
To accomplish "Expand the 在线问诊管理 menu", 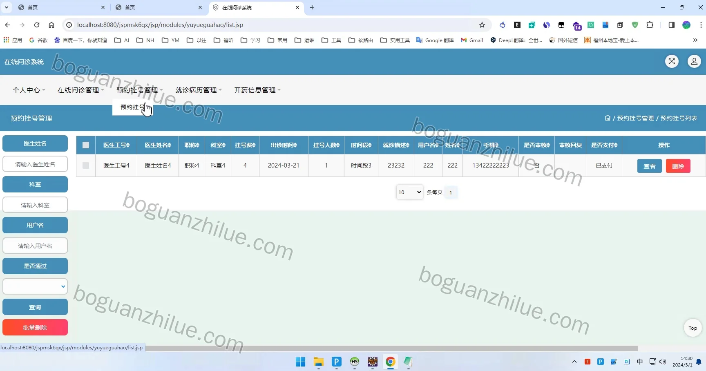I will click(80, 90).
